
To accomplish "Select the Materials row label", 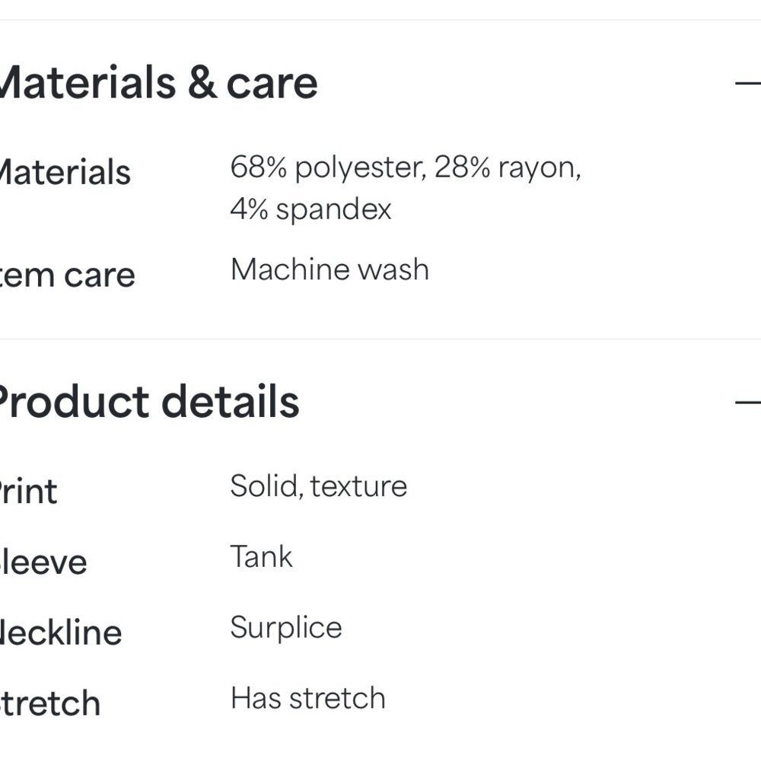I will click(65, 172).
